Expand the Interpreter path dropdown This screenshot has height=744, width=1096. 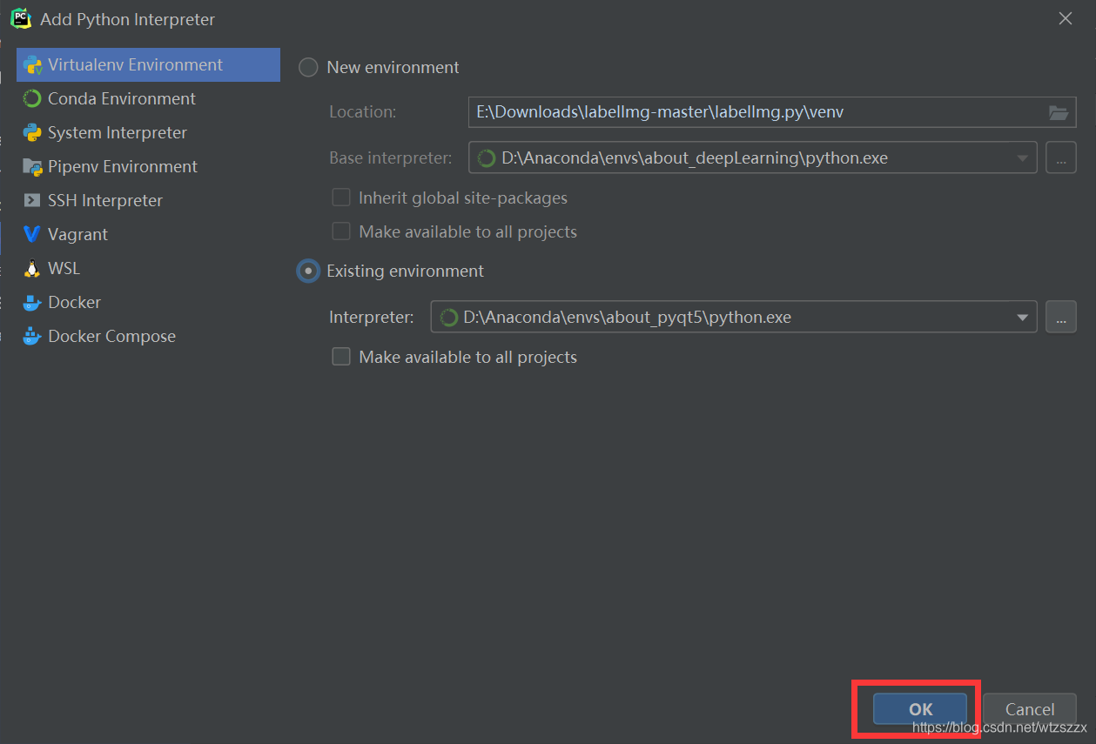(x=1023, y=318)
